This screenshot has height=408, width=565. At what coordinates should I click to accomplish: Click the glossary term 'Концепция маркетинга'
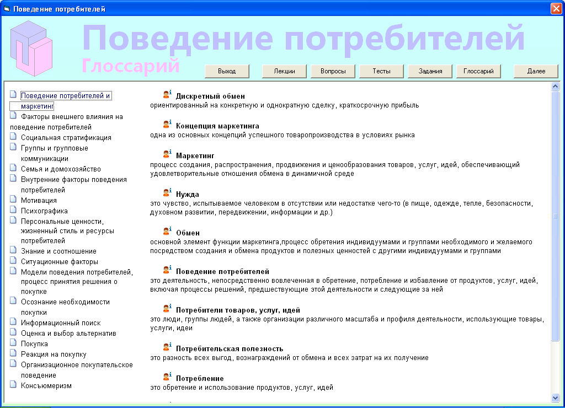tap(217, 126)
